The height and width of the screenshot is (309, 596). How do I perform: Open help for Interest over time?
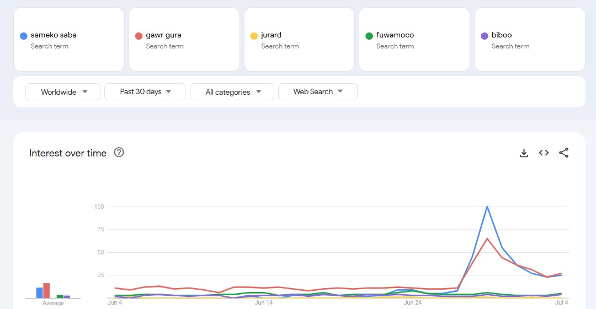(119, 153)
